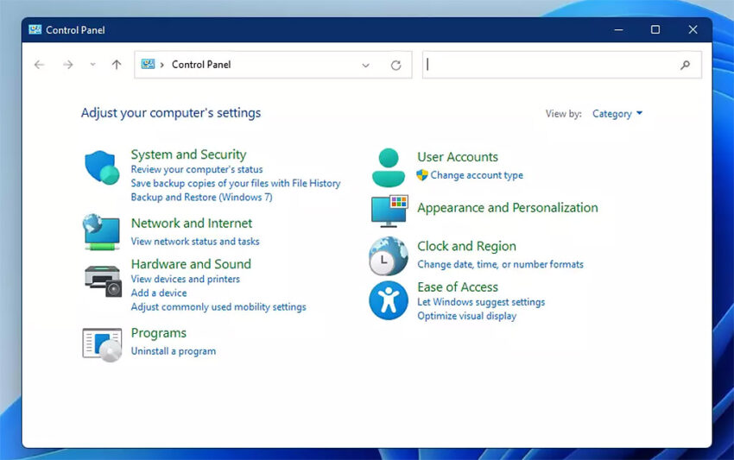Screen dimensions: 734x460
Task: Open the Programs disc icon
Action: [x=102, y=345]
